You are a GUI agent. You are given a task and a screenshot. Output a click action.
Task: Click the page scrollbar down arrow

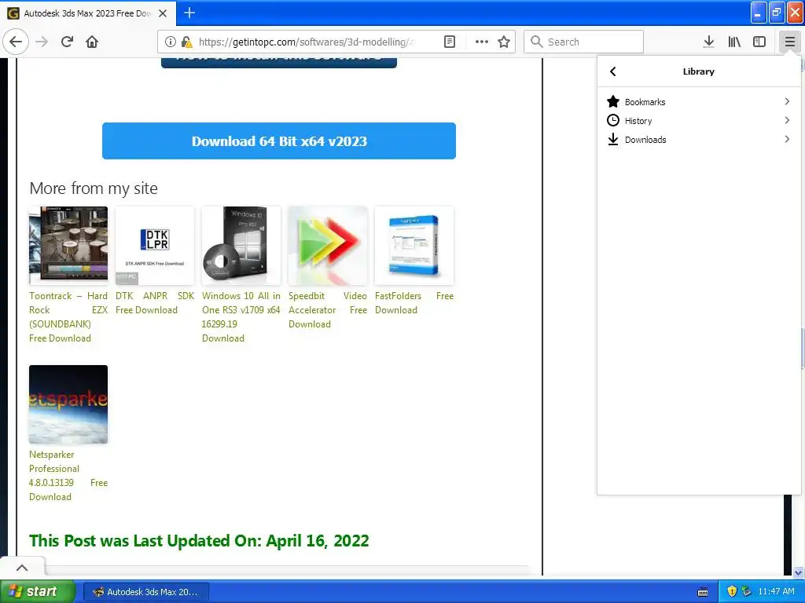pyautogui.click(x=799, y=572)
